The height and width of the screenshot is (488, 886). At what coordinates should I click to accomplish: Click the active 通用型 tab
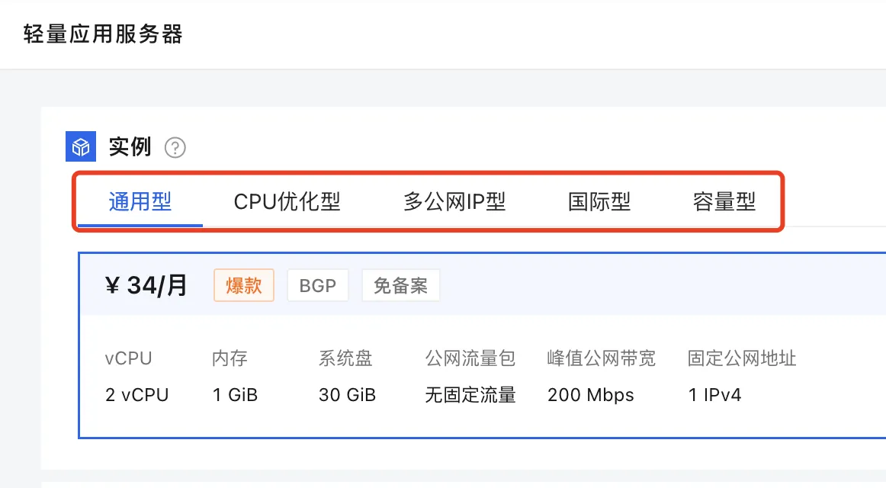pyautogui.click(x=139, y=201)
